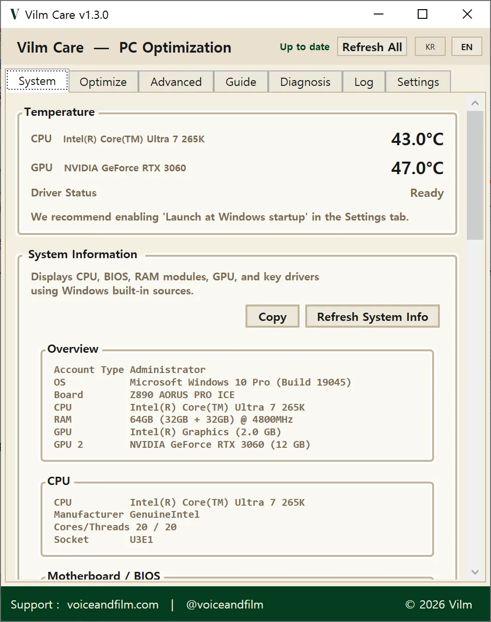Click the Z890 AORUS PRO ICE board row
This screenshot has width=491, height=622.
point(144,395)
